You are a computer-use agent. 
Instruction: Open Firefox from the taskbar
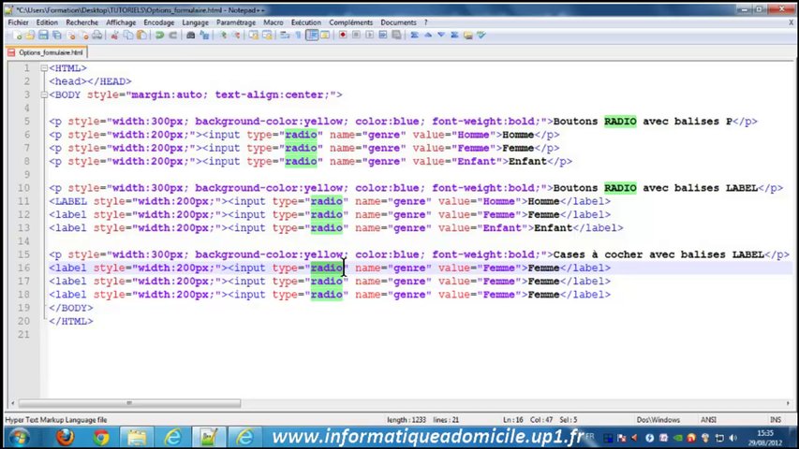[x=65, y=437]
